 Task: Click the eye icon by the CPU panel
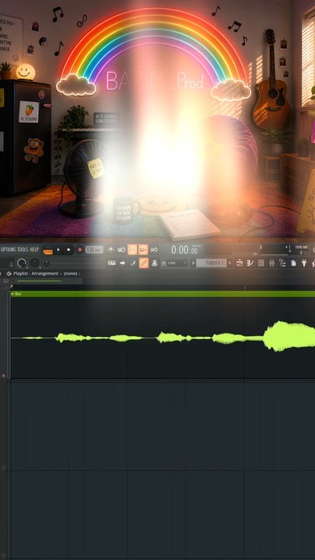[x=255, y=254]
